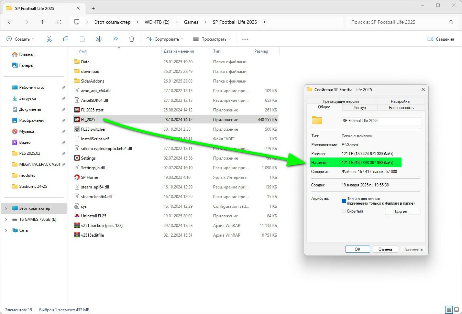This screenshot has width=462, height=314.
Task: Click the 'Другие...' attributes button
Action: (x=403, y=212)
